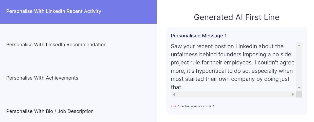Click the scrollbar corner of the message box
The width and height of the screenshot is (314, 122).
(x=299, y=94)
